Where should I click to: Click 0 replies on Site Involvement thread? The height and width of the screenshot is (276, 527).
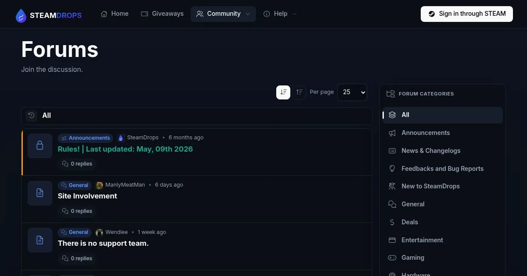(77, 211)
